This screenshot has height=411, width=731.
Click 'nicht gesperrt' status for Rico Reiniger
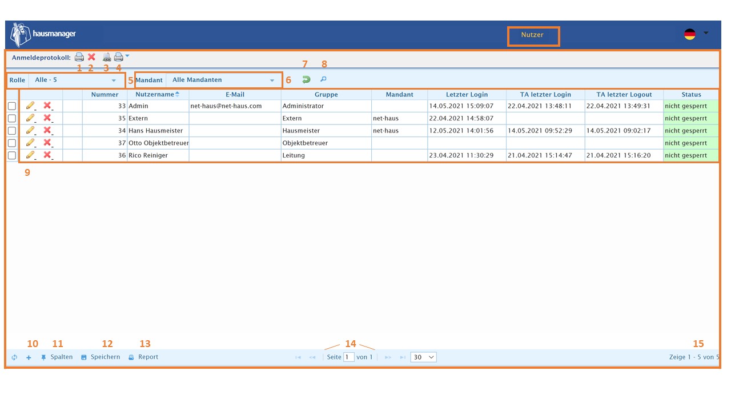coord(691,155)
